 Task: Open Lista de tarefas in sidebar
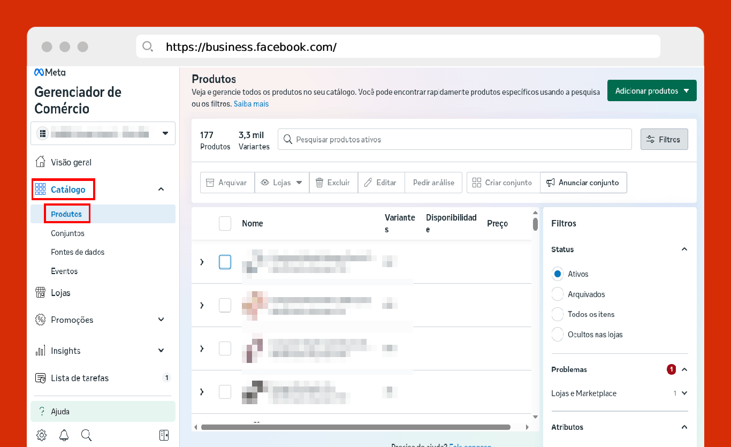[80, 378]
